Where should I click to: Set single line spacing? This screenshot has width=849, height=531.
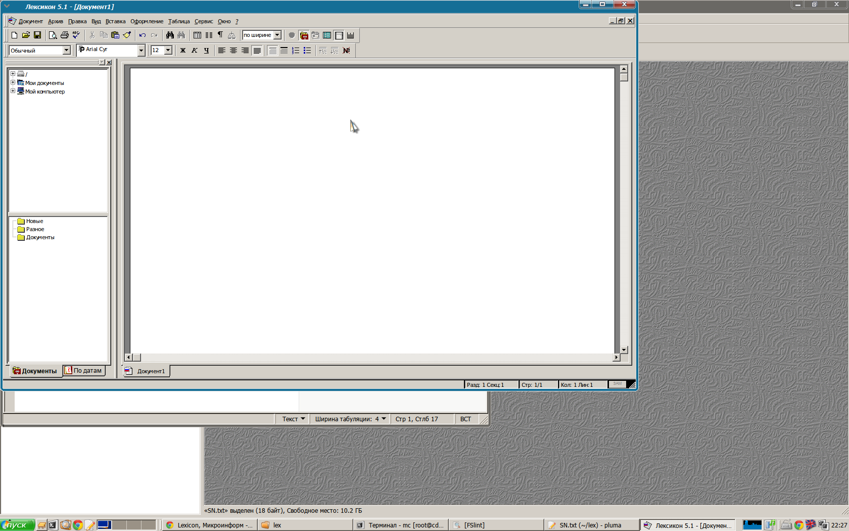(272, 51)
